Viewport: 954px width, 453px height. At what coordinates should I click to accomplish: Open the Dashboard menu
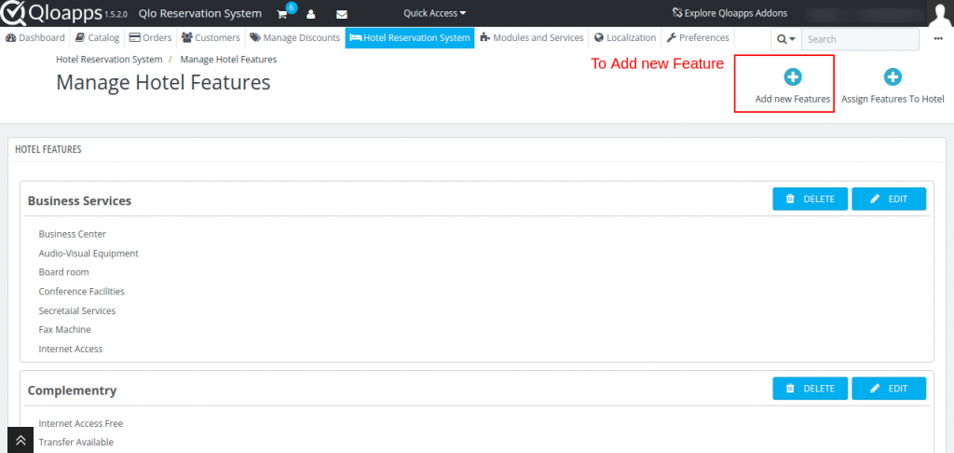click(x=34, y=37)
